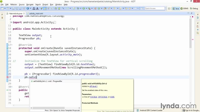
Task: Click the Open Perspective icon beside Java
Action: click(169, 9)
